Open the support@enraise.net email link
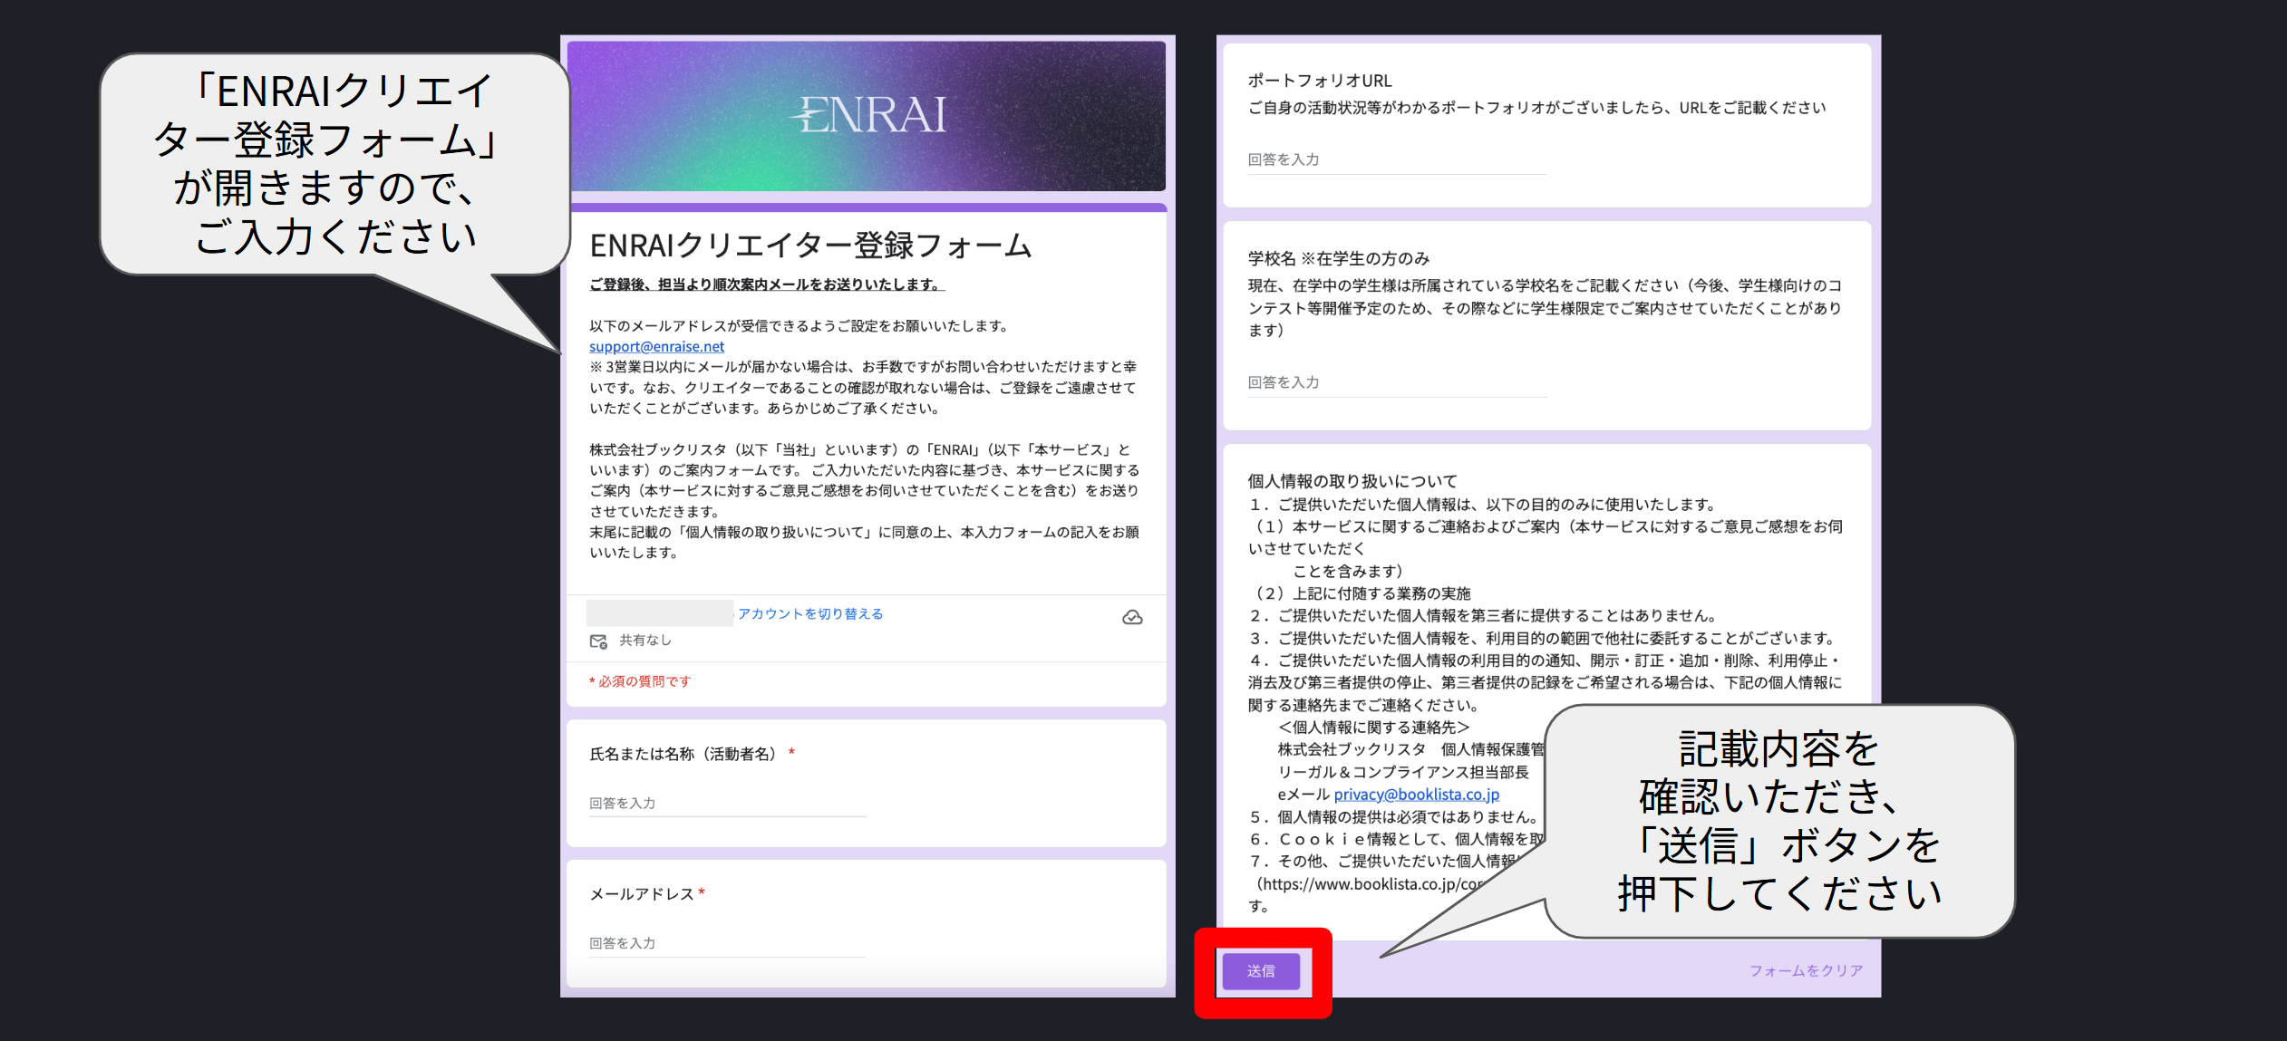The image size is (2287, 1041). pyautogui.click(x=656, y=346)
